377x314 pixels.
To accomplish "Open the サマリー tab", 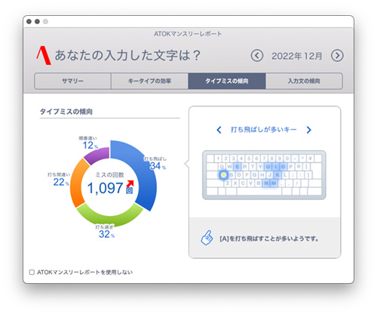I will 72,81.
